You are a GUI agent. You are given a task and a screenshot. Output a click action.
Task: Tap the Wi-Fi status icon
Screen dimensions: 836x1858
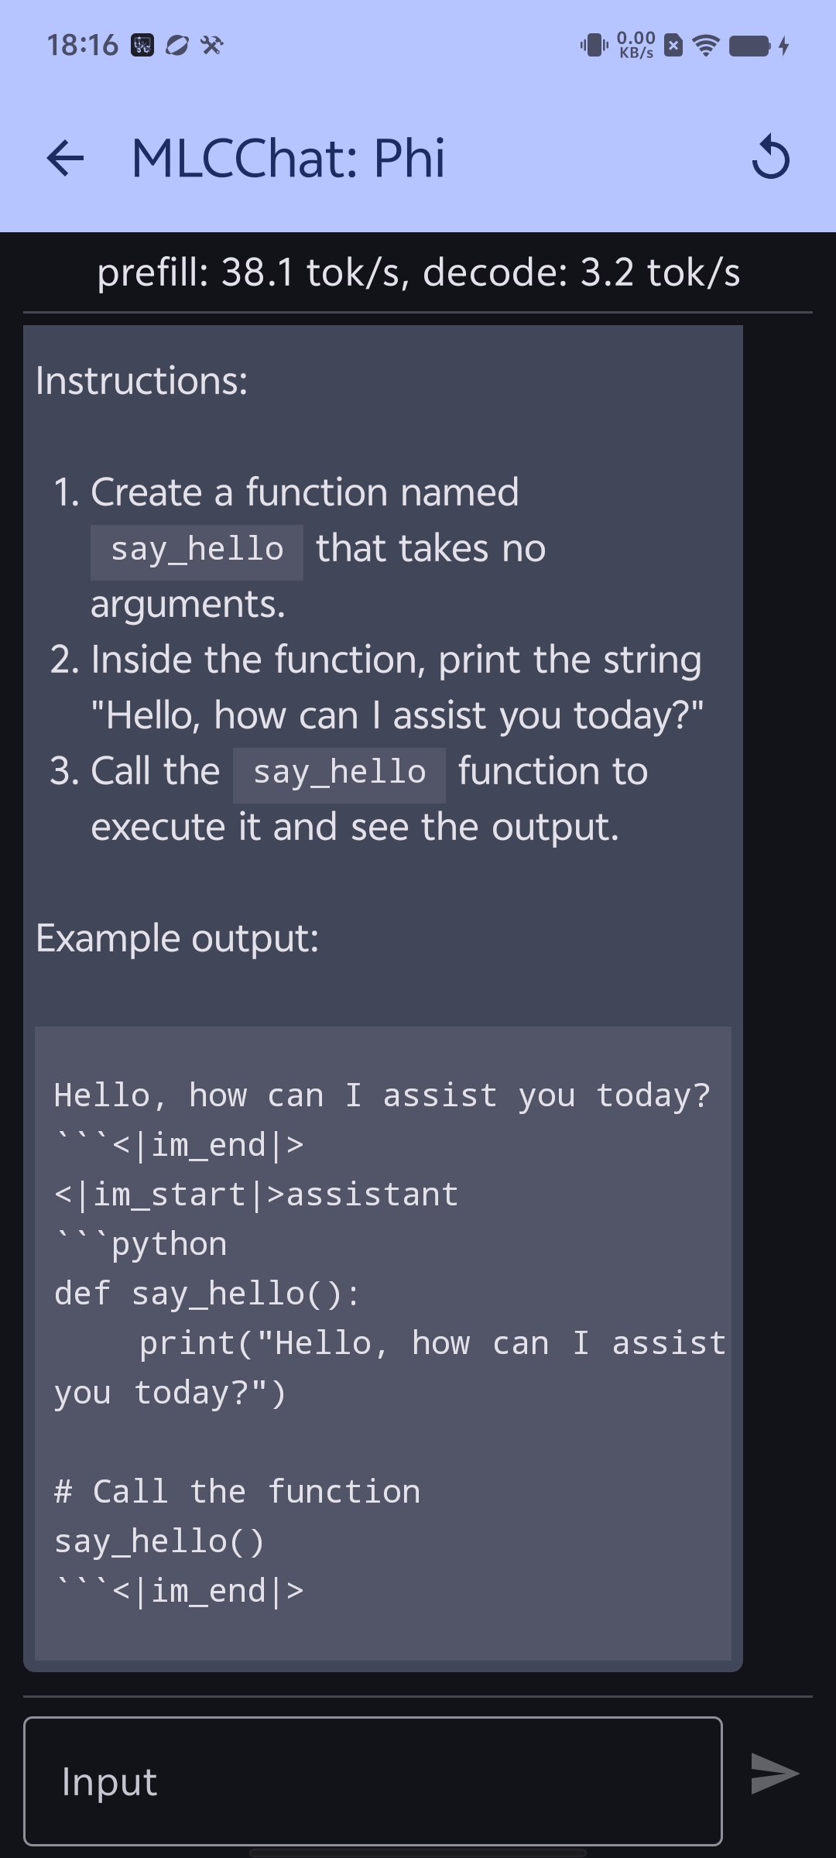click(x=705, y=46)
